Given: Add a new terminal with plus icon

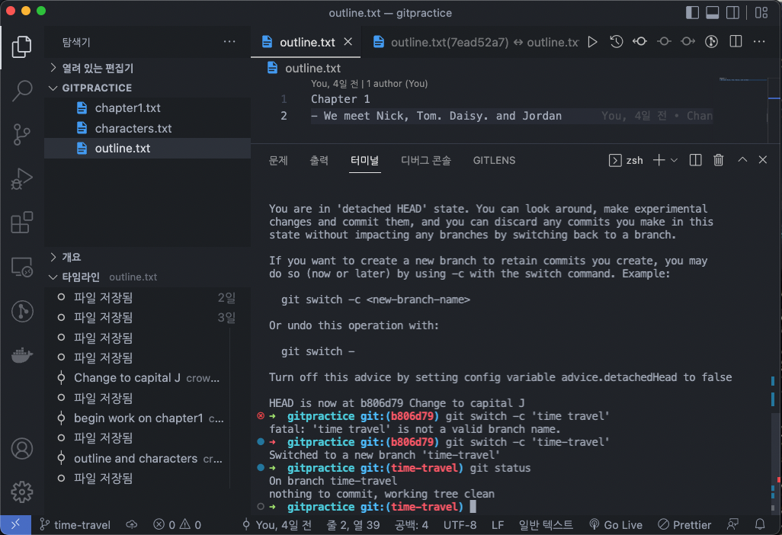Looking at the screenshot, I should tap(659, 160).
